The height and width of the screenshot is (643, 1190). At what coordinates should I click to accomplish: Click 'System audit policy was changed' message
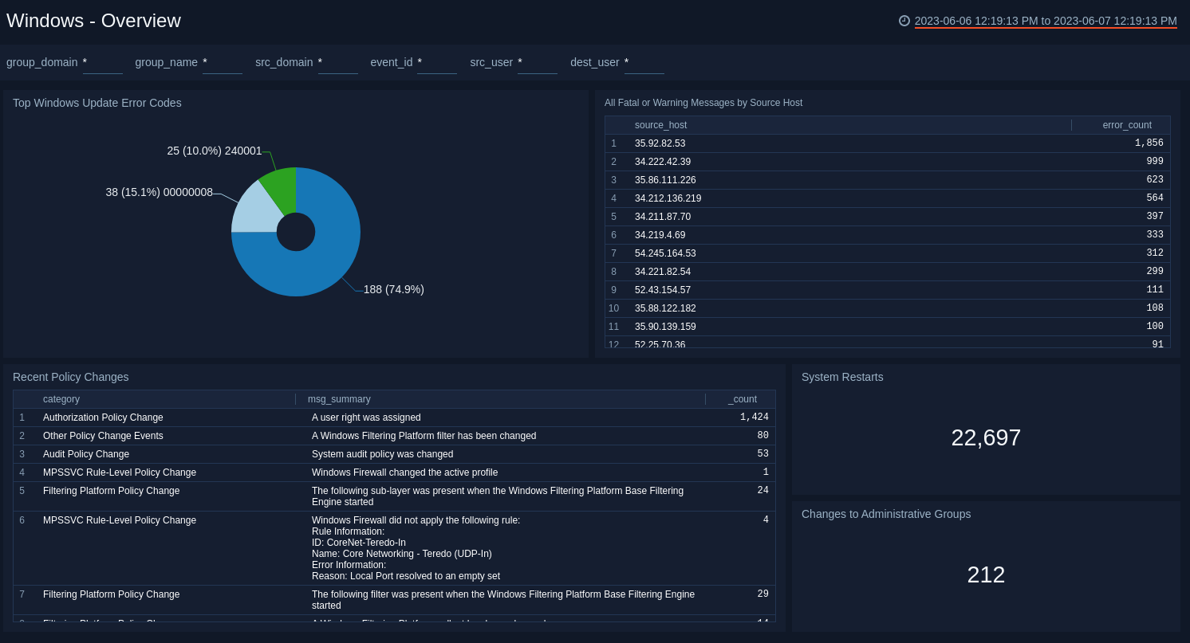tap(382, 454)
